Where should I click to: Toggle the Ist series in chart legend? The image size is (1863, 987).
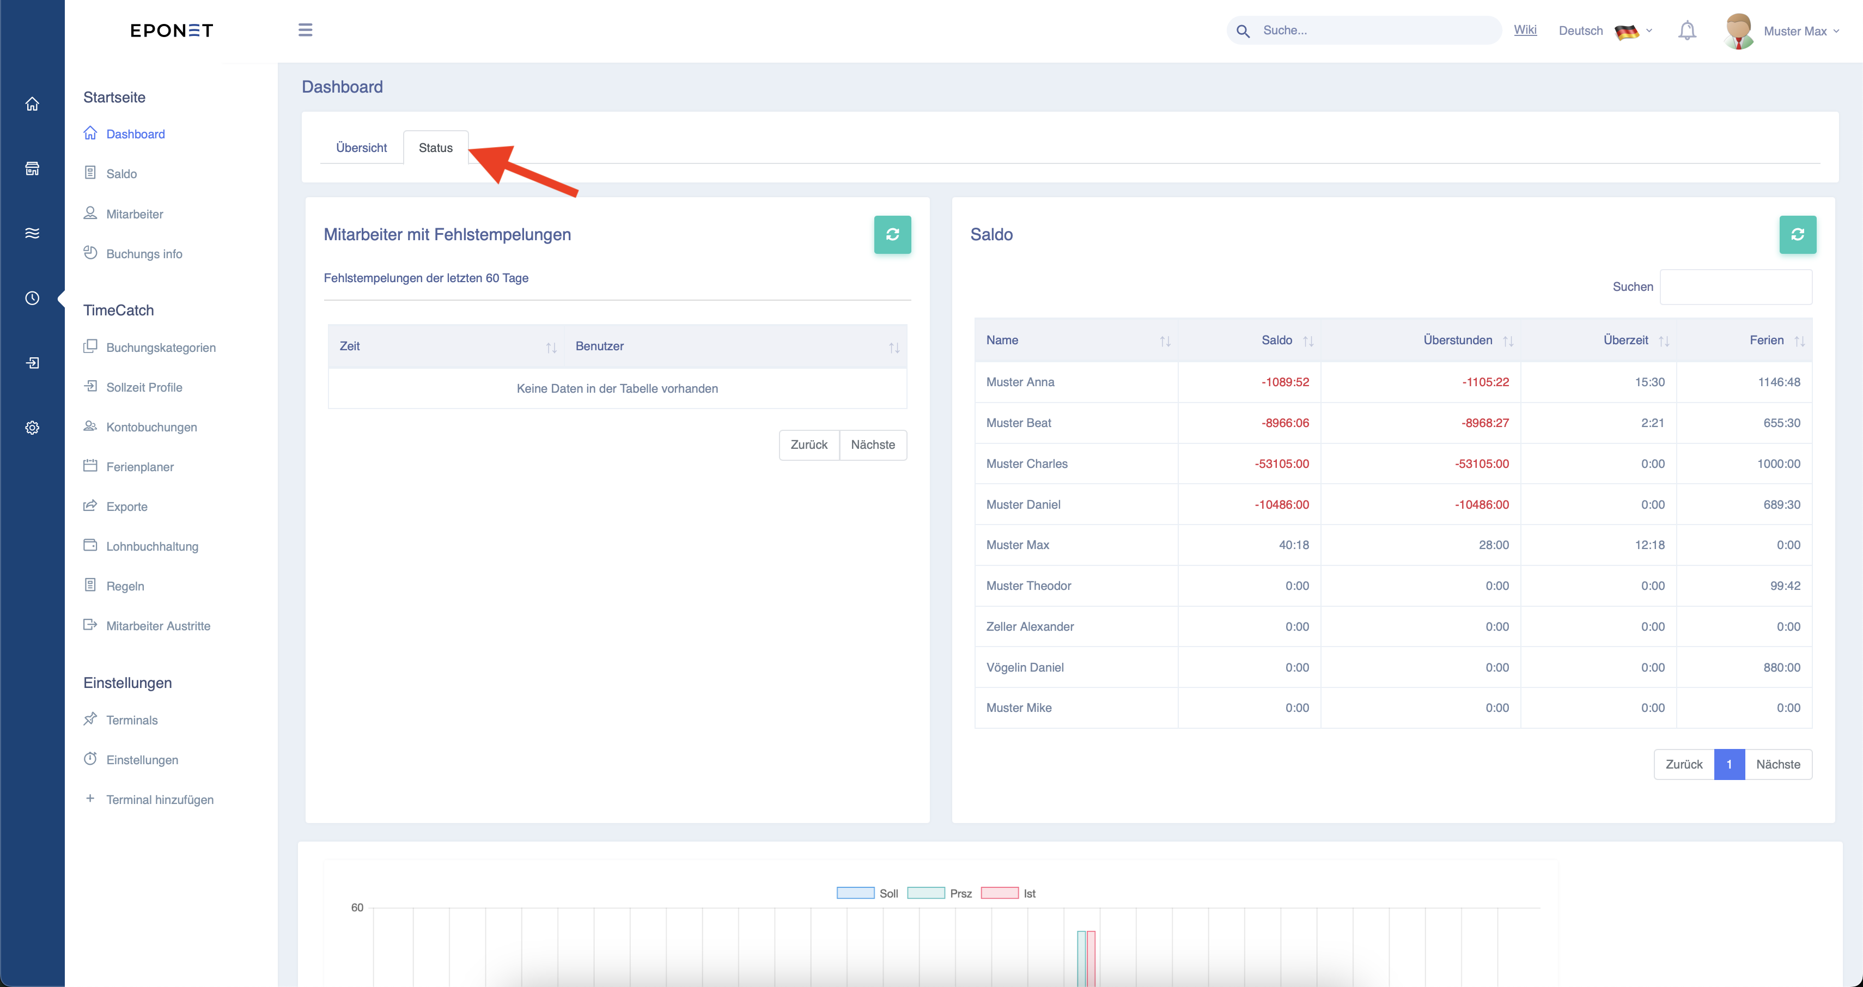coord(1000,893)
